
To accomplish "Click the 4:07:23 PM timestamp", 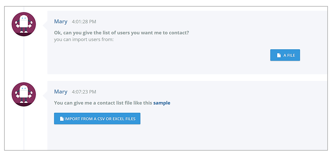I will pos(84,92).
